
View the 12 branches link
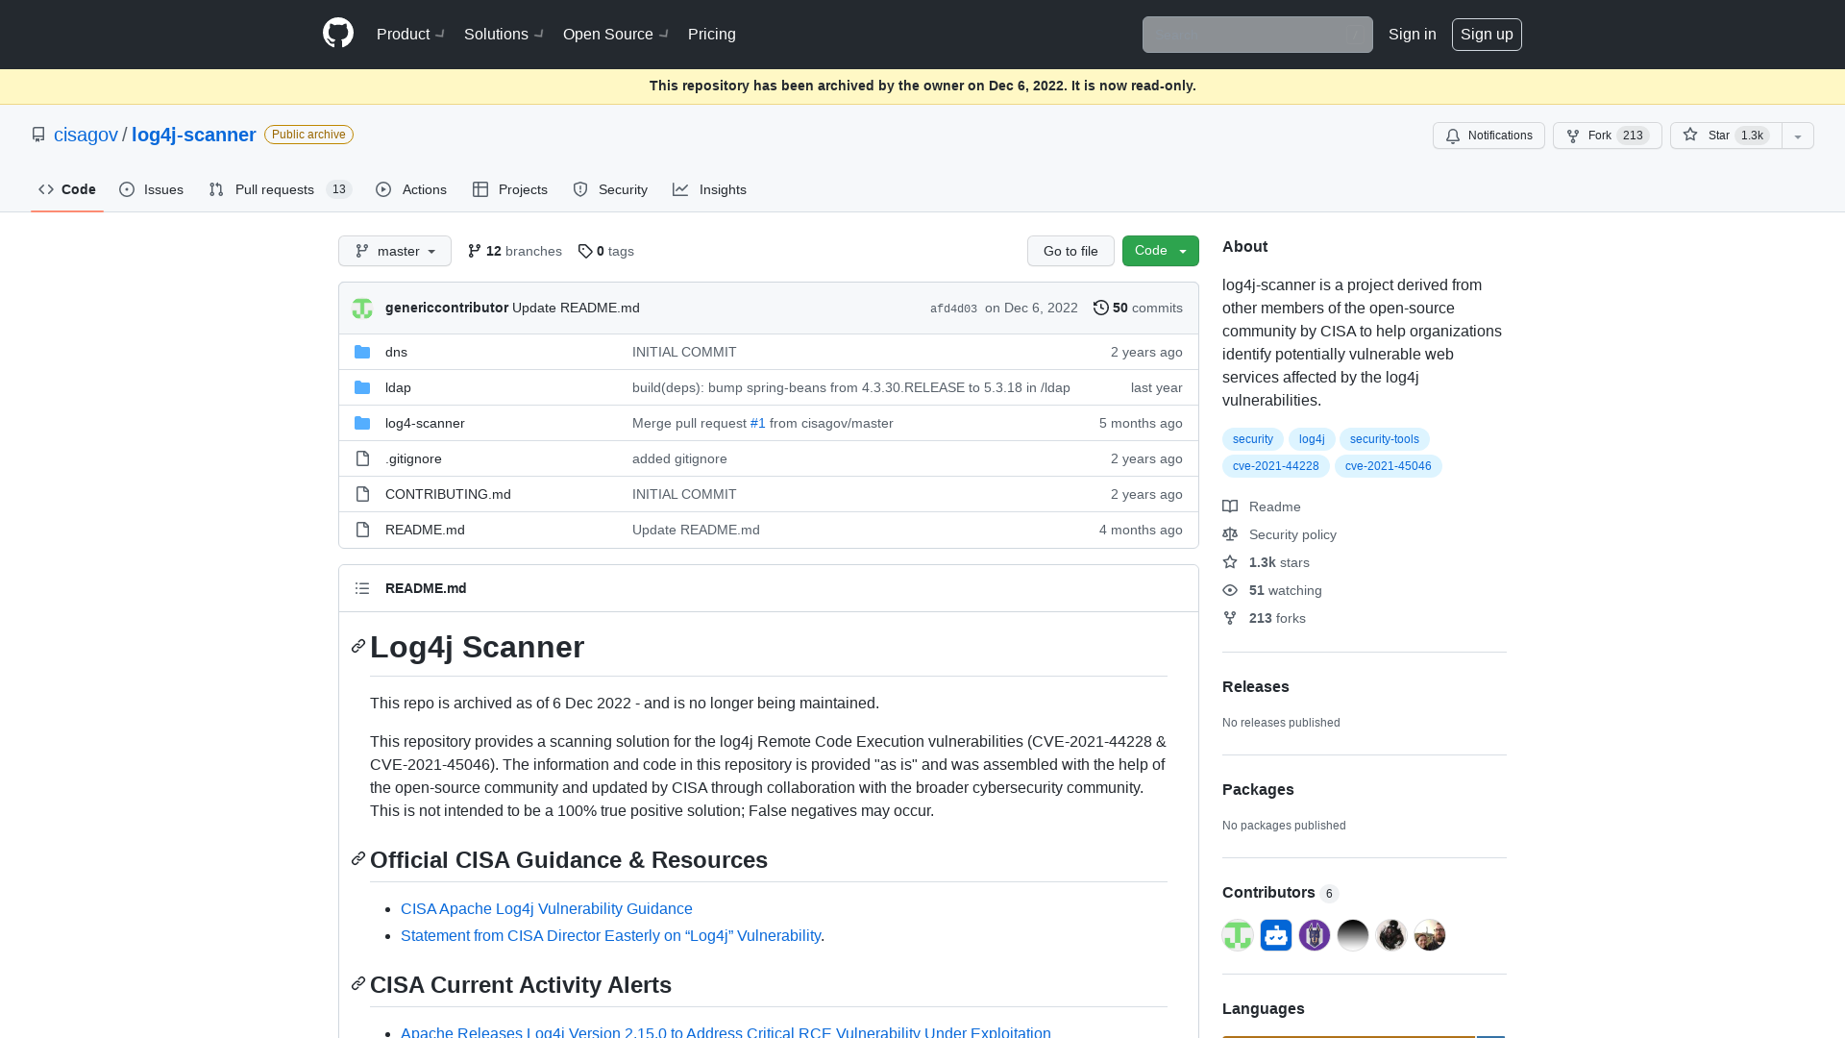[x=515, y=251]
